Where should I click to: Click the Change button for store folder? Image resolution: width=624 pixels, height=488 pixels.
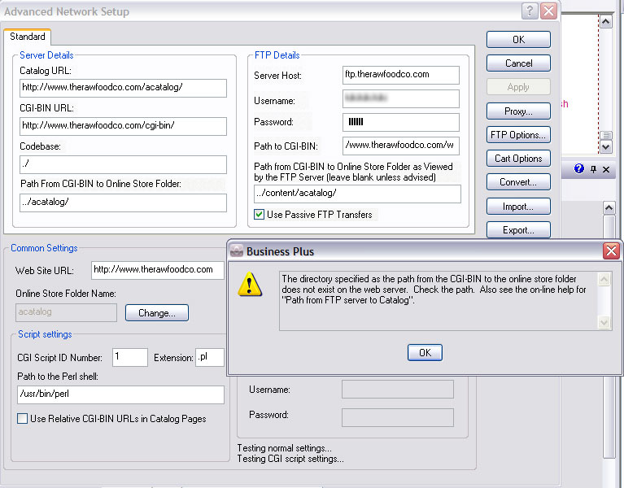pos(157,312)
